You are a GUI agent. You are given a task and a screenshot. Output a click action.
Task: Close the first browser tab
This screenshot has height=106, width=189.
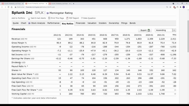tap(23, 4)
